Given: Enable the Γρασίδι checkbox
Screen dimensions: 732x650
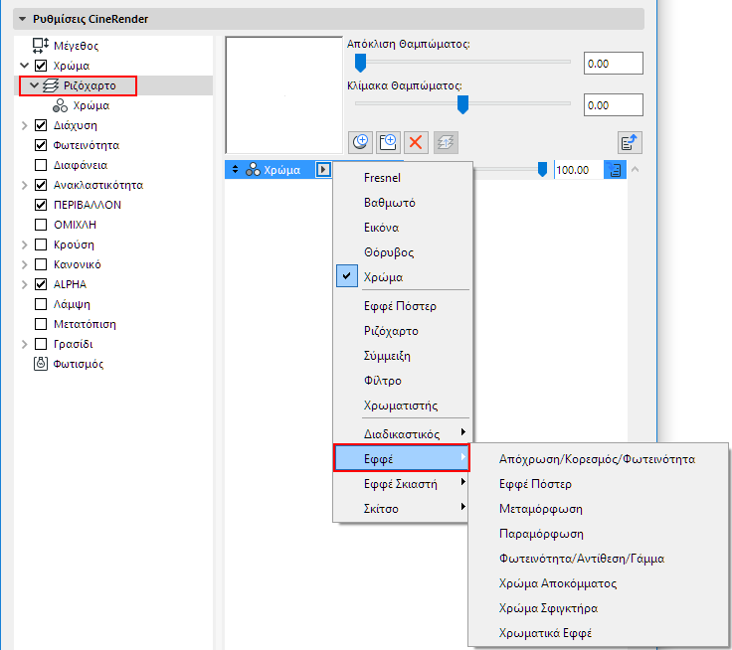Looking at the screenshot, I should tap(41, 344).
